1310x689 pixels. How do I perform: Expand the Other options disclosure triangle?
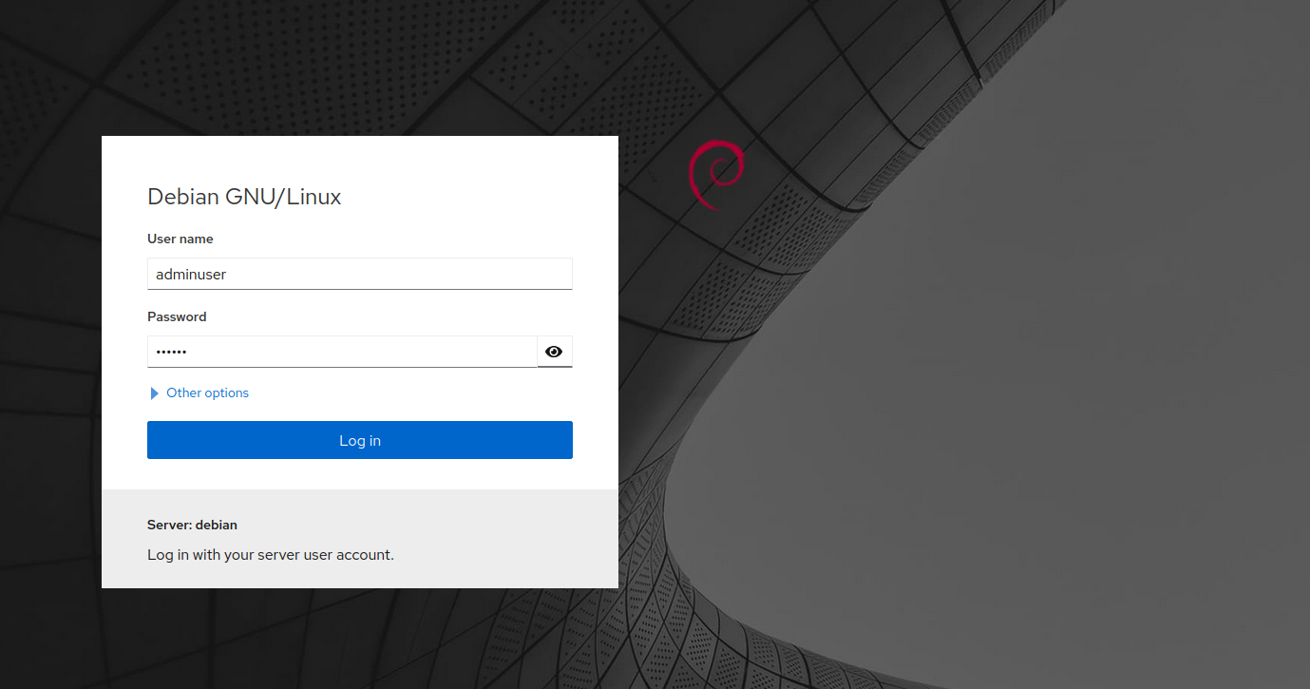(x=154, y=393)
